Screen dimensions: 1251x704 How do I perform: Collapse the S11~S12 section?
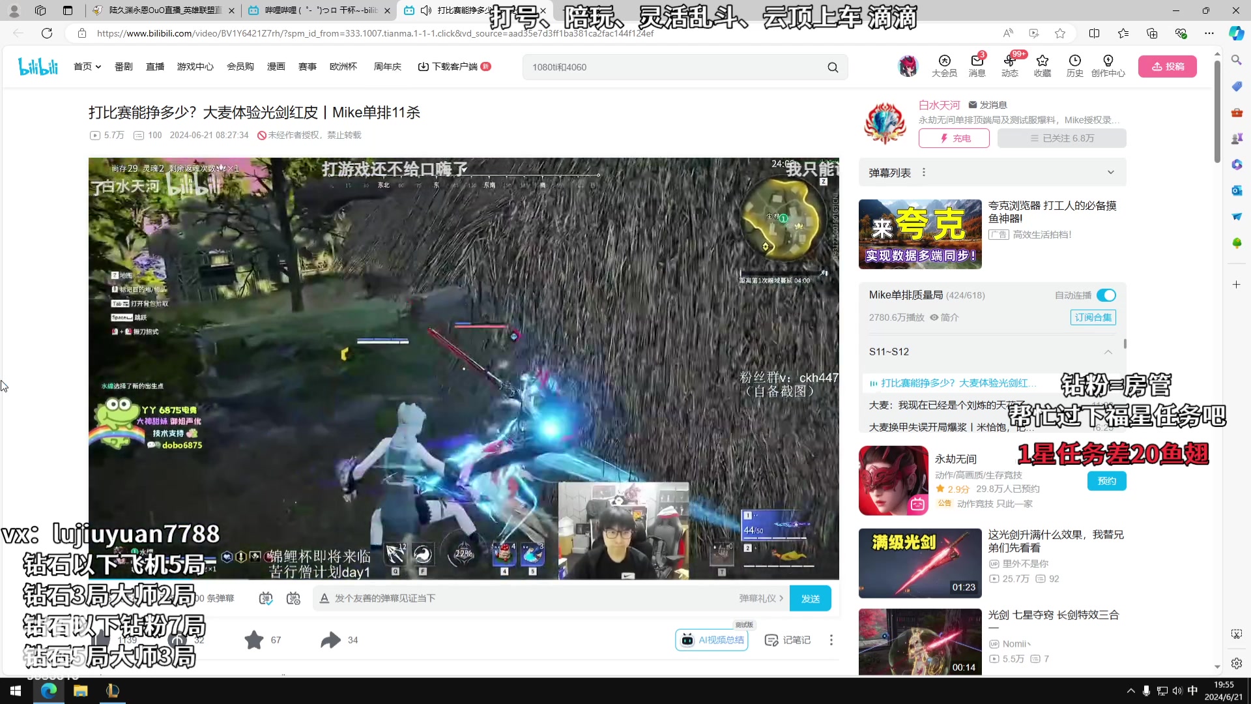click(1108, 352)
